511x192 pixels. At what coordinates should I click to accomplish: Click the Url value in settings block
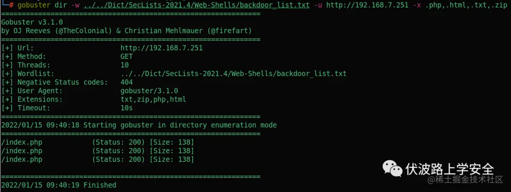[x=161, y=48]
